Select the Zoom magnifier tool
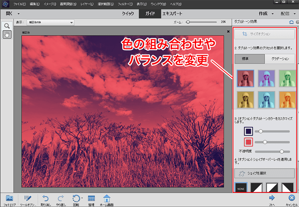Image resolution: width=299 pixels, height=207 pixels. coord(7,26)
